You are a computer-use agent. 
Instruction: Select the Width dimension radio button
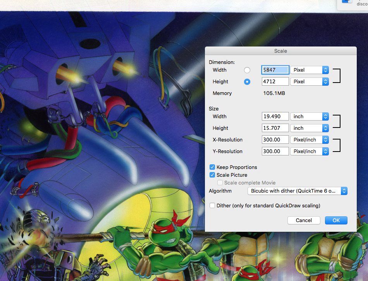click(x=247, y=70)
